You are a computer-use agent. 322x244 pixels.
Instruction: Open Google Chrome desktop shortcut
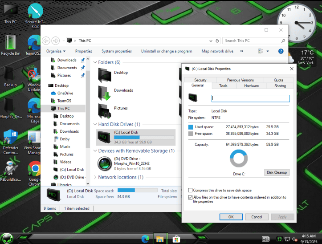click(x=35, y=170)
